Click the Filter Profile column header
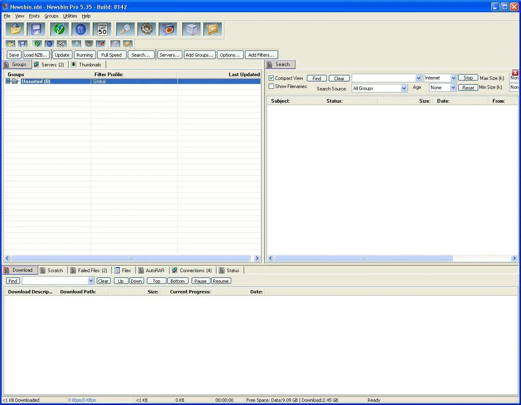Screen dimensions: 521x405 [x=134, y=75]
